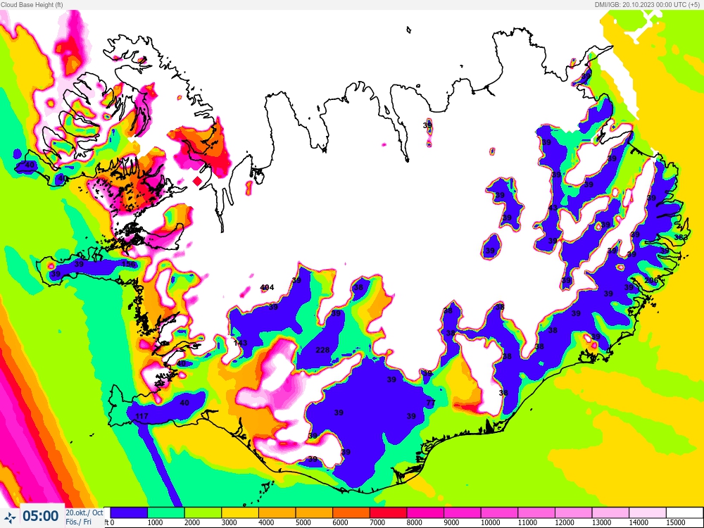Click the DMI/IGB model run timestamp

[647, 4]
